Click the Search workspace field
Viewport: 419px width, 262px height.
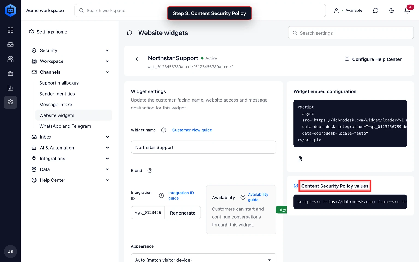[x=200, y=10]
